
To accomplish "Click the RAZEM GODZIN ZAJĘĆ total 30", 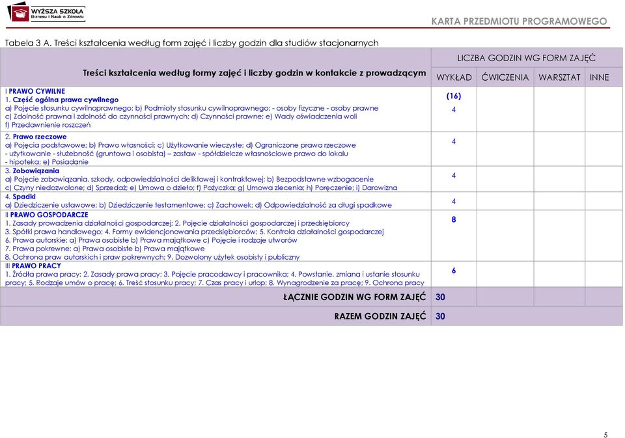I will click(x=440, y=316).
